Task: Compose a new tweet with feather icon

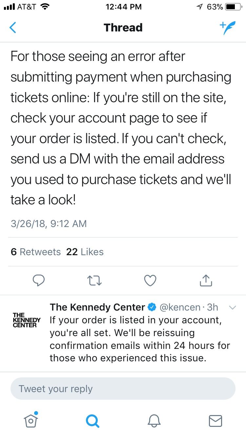Action: [x=228, y=28]
